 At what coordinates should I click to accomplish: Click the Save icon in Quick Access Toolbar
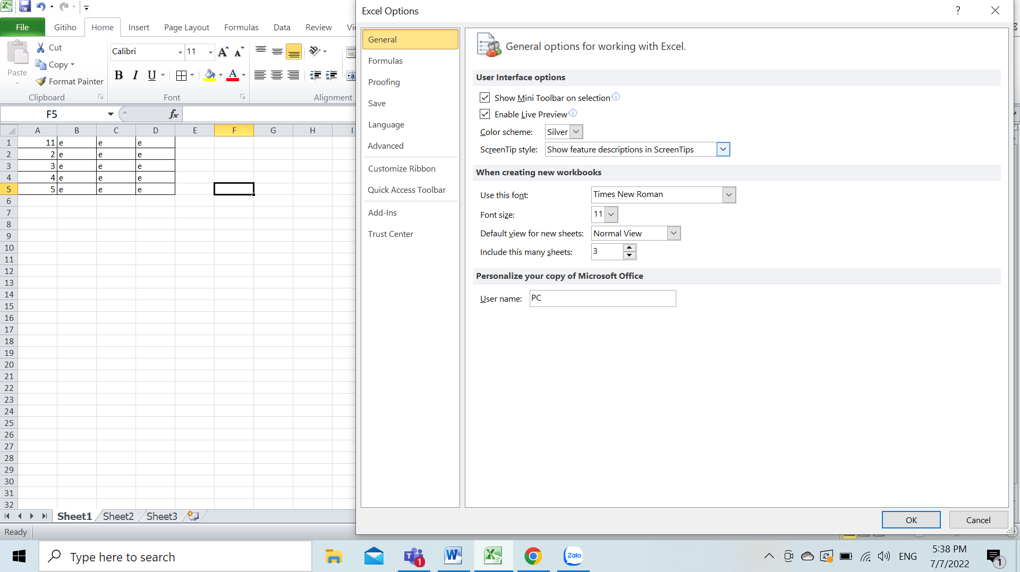[x=24, y=7]
